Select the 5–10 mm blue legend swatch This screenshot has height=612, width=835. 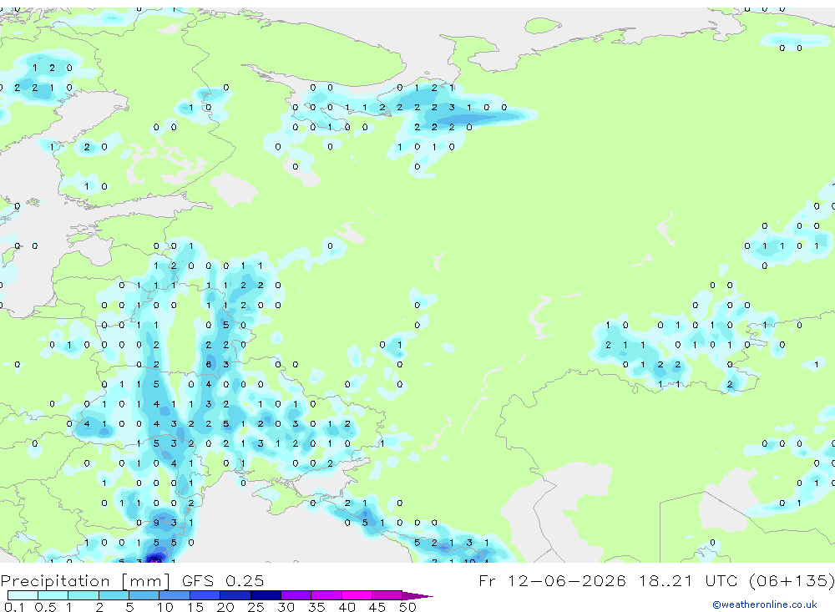(x=144, y=595)
